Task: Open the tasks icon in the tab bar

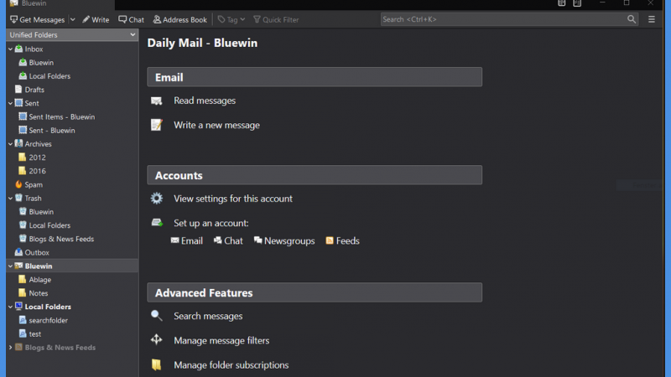Action: coord(577,3)
